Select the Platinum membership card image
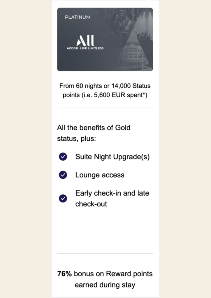Image resolution: width=211 pixels, height=298 pixels. point(105,40)
